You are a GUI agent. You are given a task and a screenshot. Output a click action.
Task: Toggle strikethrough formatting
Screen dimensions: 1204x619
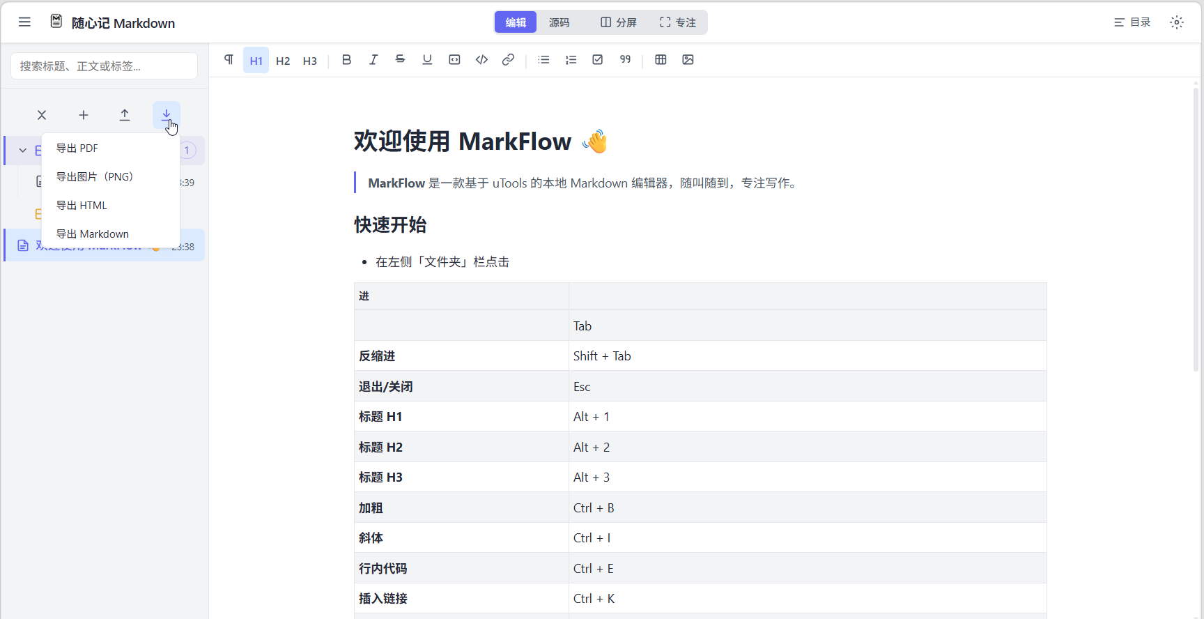point(400,60)
